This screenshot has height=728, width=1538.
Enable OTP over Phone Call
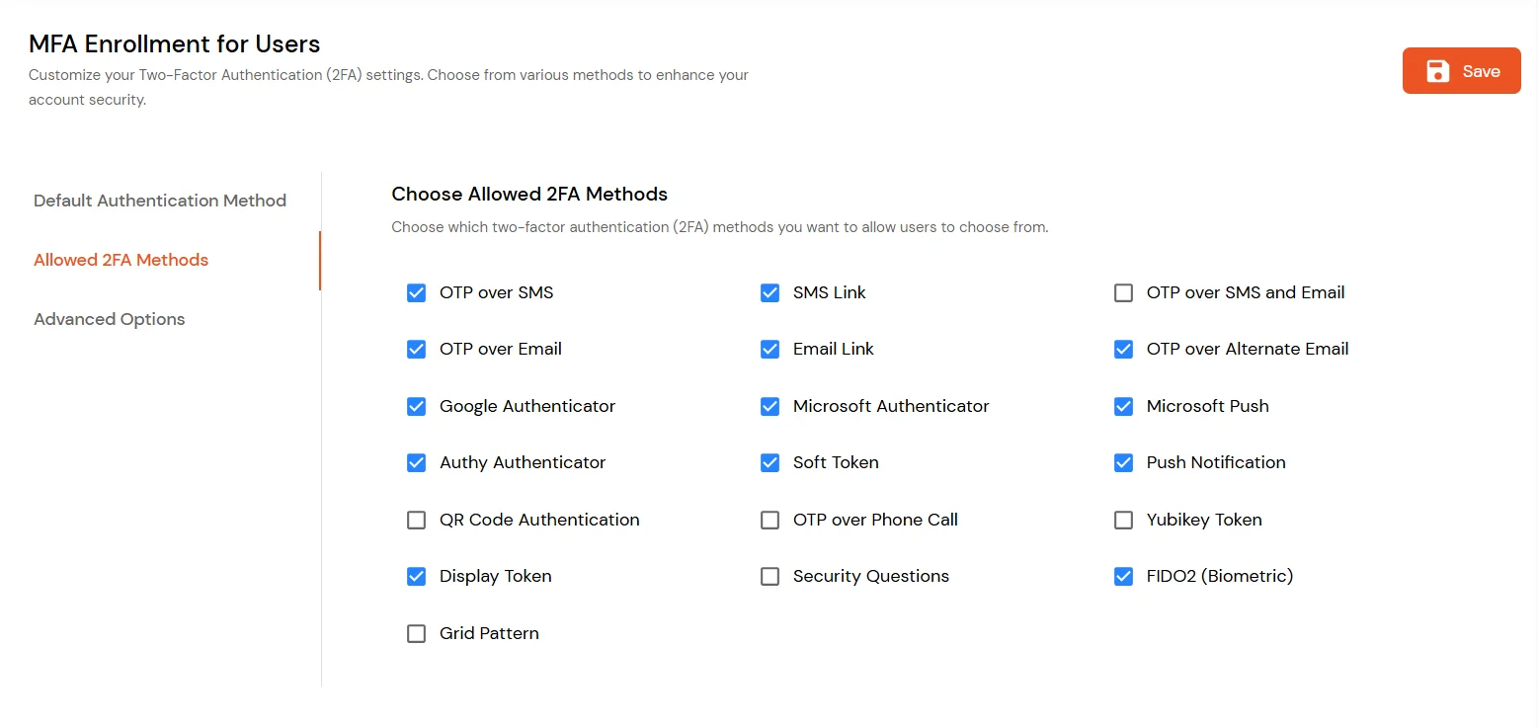769,520
